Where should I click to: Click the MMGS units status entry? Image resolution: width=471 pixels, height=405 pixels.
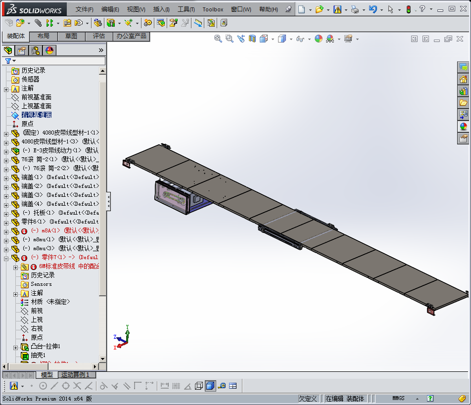(x=398, y=399)
